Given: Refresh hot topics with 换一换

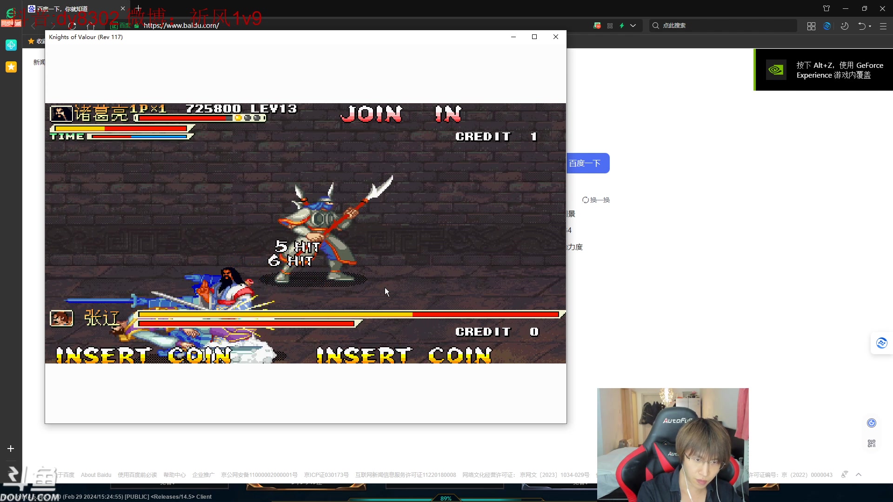Looking at the screenshot, I should [x=596, y=200].
